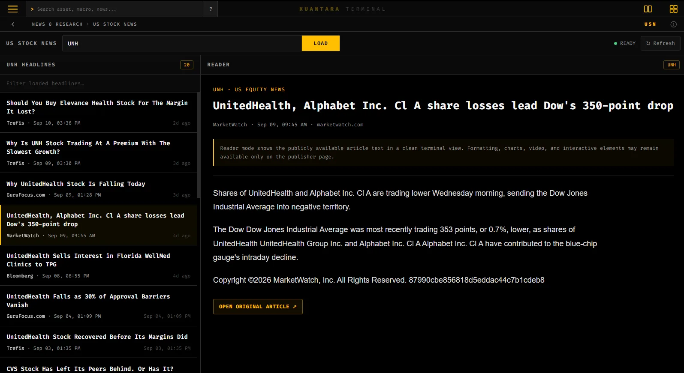This screenshot has width=684, height=373.
Task: Open the info icon beside USN
Action: 673,24
